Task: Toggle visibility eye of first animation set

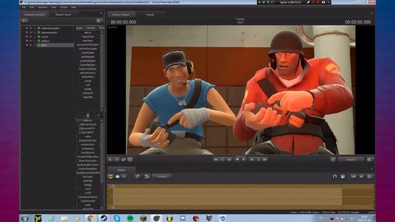Action: coord(27,28)
